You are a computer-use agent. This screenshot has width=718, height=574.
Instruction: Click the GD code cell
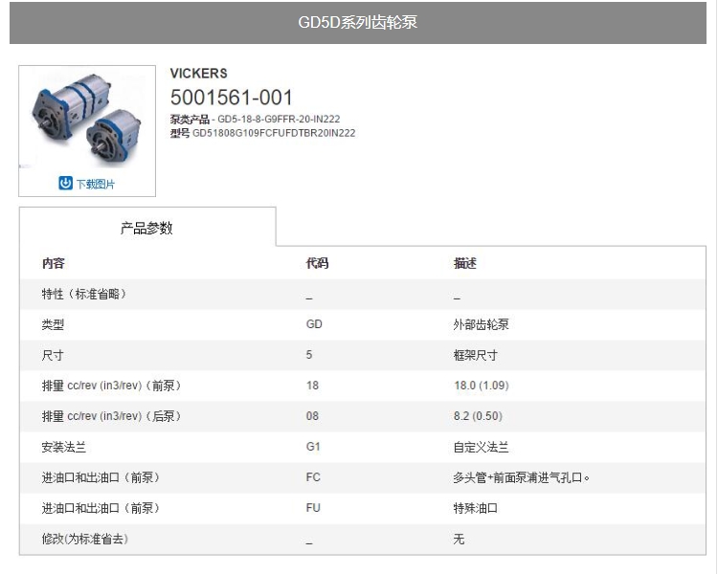314,324
